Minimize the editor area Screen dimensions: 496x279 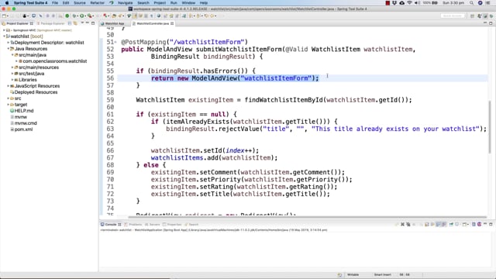click(485, 23)
